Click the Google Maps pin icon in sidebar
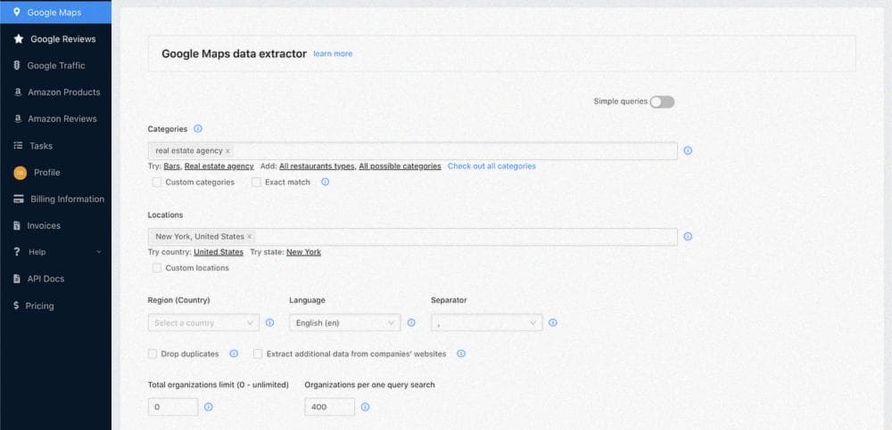 click(16, 12)
